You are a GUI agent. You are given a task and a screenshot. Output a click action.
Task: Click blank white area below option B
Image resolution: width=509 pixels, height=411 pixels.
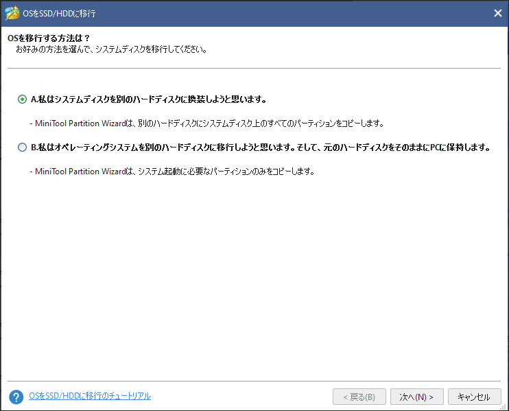click(254, 274)
